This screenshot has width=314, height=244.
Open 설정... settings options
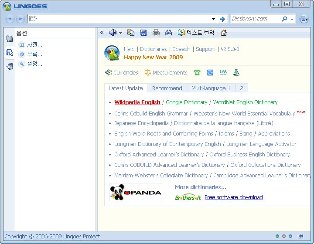coord(31,64)
